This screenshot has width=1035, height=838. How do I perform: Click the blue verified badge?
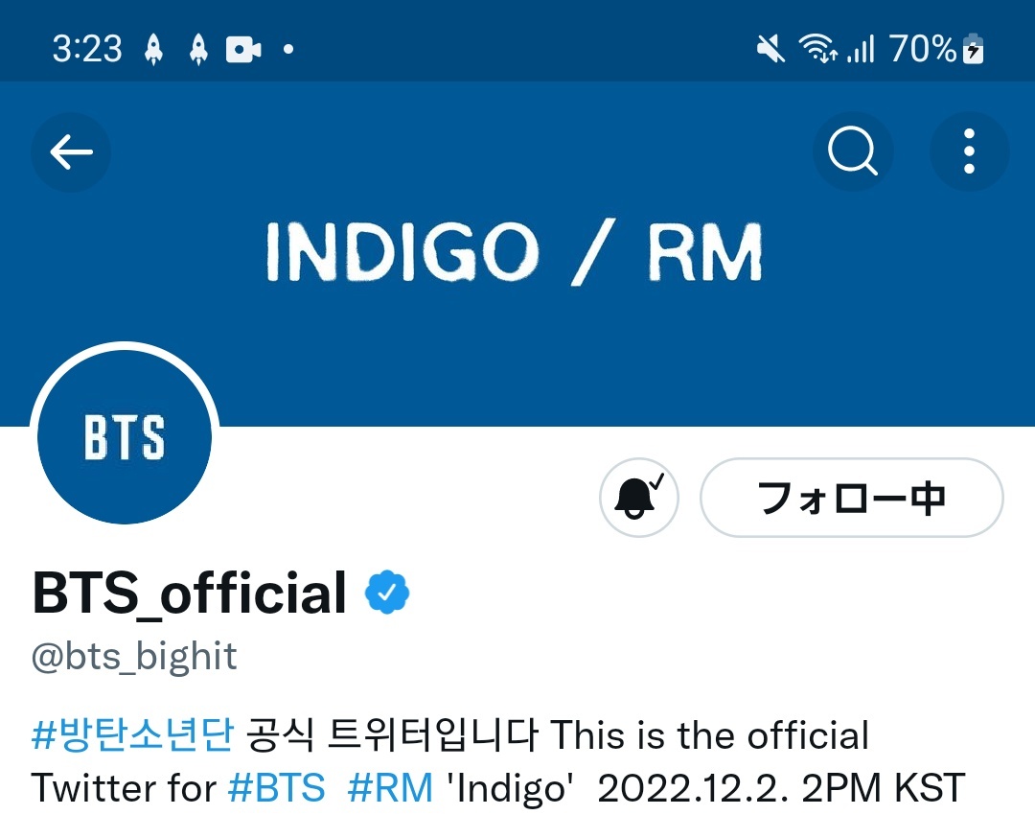(387, 593)
